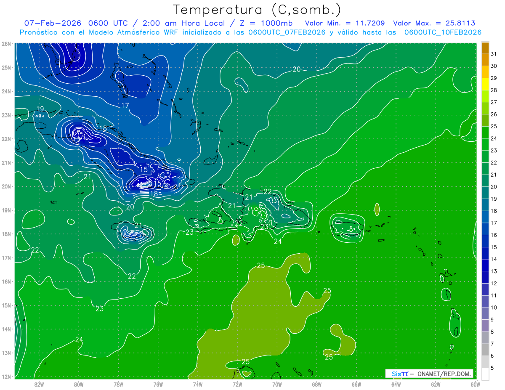Viewport: 505px width, 390px height.
Task: Click the "0600UTC_10FEB2026" valid-until time
Action: click(x=443, y=32)
